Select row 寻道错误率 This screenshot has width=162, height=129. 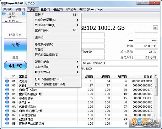79,98
